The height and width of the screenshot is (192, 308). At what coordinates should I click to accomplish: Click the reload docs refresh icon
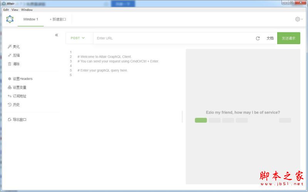click(x=258, y=38)
